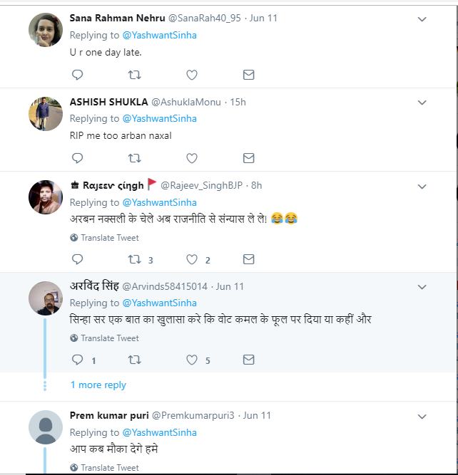Send ASHISH SHUKLA's tweet via direct message
This screenshot has width=458, height=475.
(x=248, y=158)
